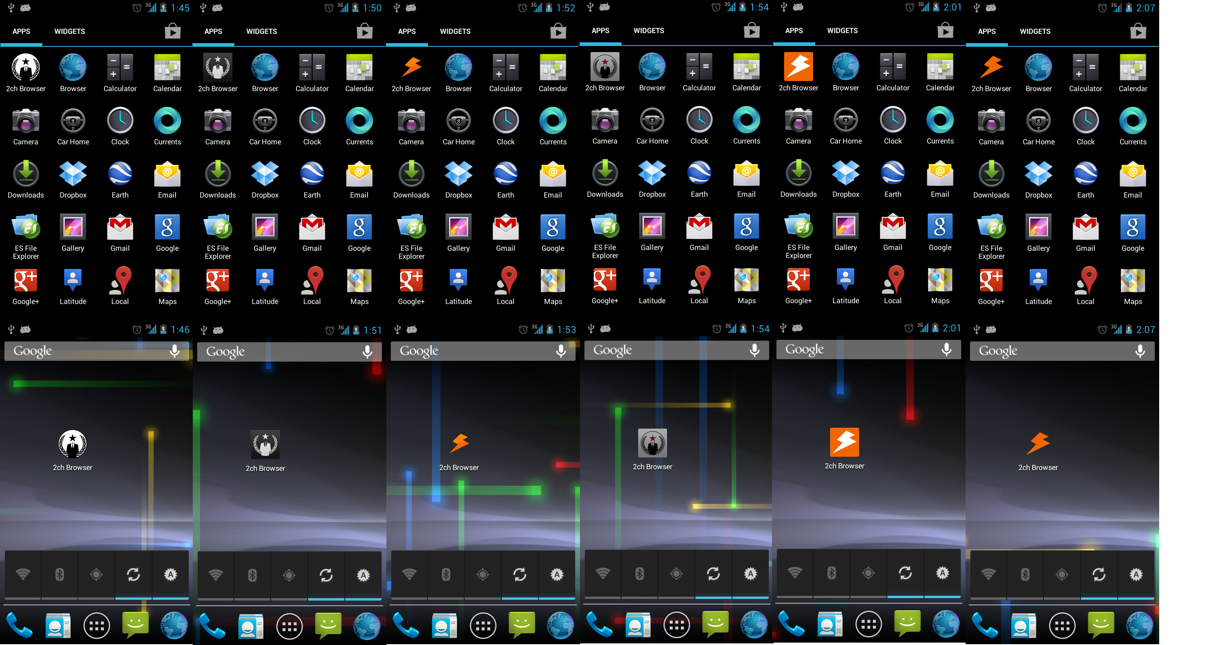Toggle auto-brightness in 2:01 home power widget
Screen dimensions: 1210x645
coord(942,573)
